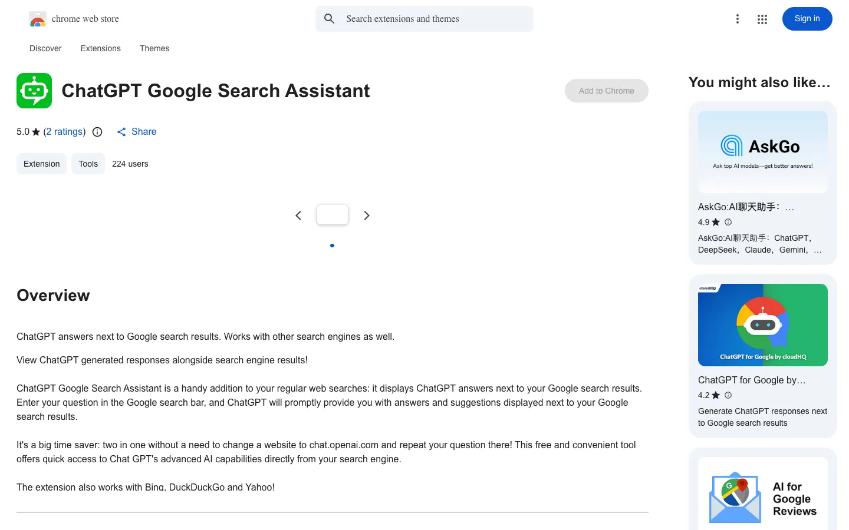Viewport: 849px width, 530px height.
Task: Go to the Themes tab
Action: 154,48
